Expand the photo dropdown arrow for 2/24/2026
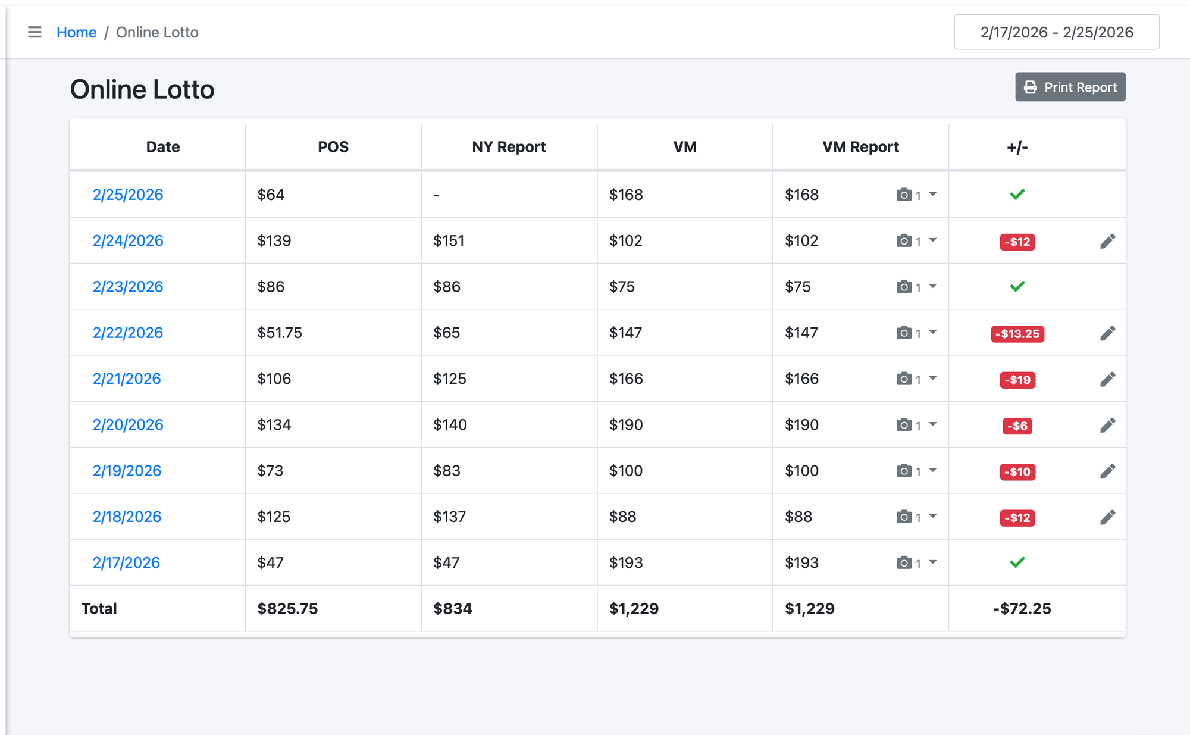 [x=933, y=240]
